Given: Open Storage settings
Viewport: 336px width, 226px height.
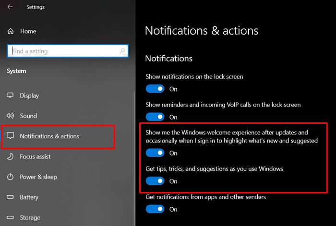Looking at the screenshot, I should (x=30, y=218).
